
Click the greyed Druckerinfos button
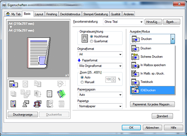point(54,115)
